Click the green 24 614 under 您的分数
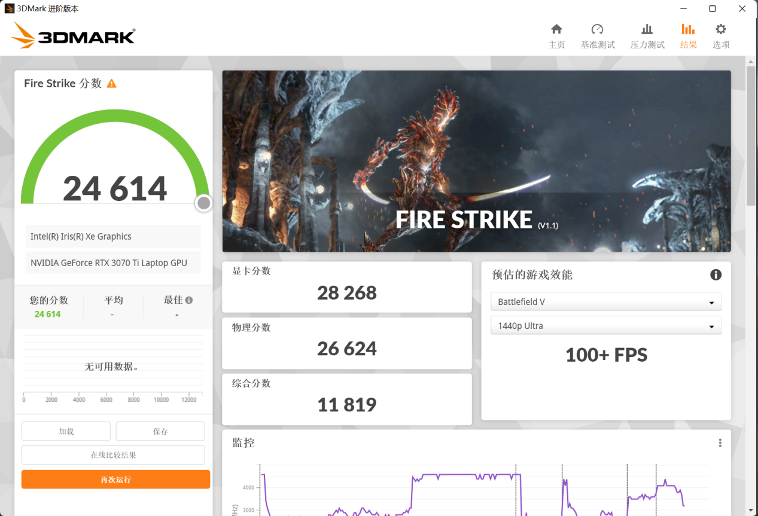758x516 pixels. pyautogui.click(x=48, y=314)
